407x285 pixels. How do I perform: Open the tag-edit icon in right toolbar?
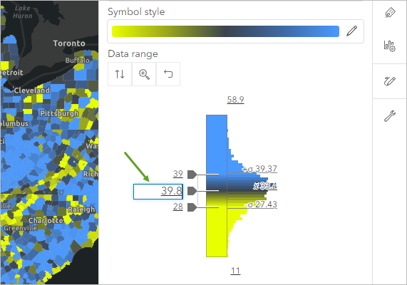[x=390, y=12]
